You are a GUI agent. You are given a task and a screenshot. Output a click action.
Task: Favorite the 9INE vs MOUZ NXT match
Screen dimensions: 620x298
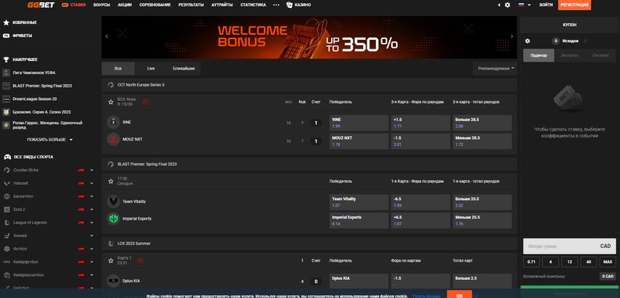pos(110,102)
